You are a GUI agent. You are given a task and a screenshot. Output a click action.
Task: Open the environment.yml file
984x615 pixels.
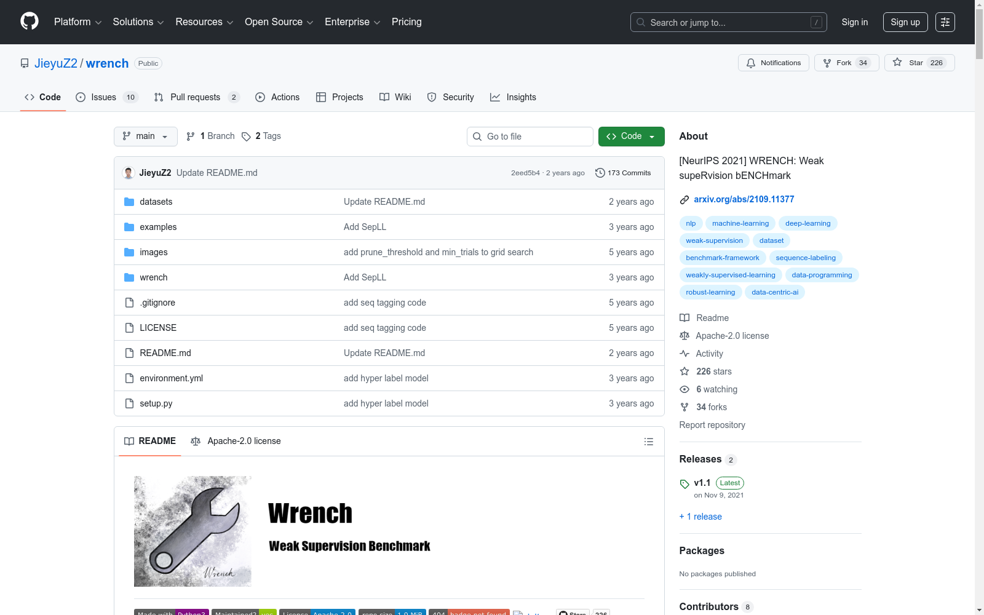[x=172, y=378]
